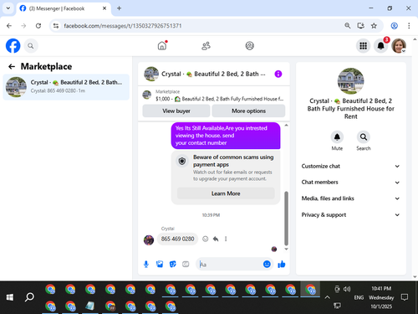Image resolution: width=418 pixels, height=314 pixels.
Task: Show hidden system tray icons
Action: click(x=327, y=297)
